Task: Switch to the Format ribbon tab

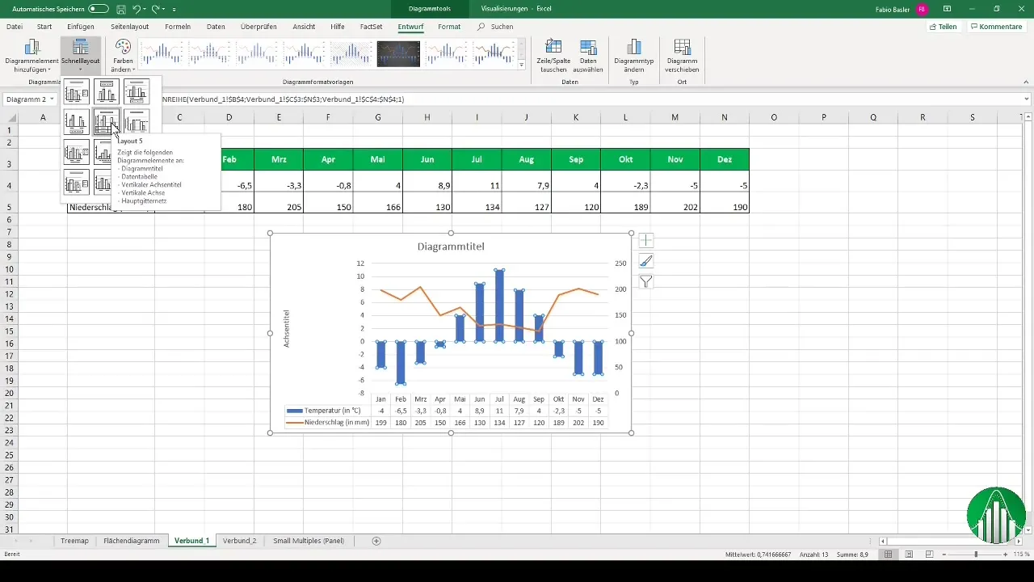Action: tap(449, 27)
